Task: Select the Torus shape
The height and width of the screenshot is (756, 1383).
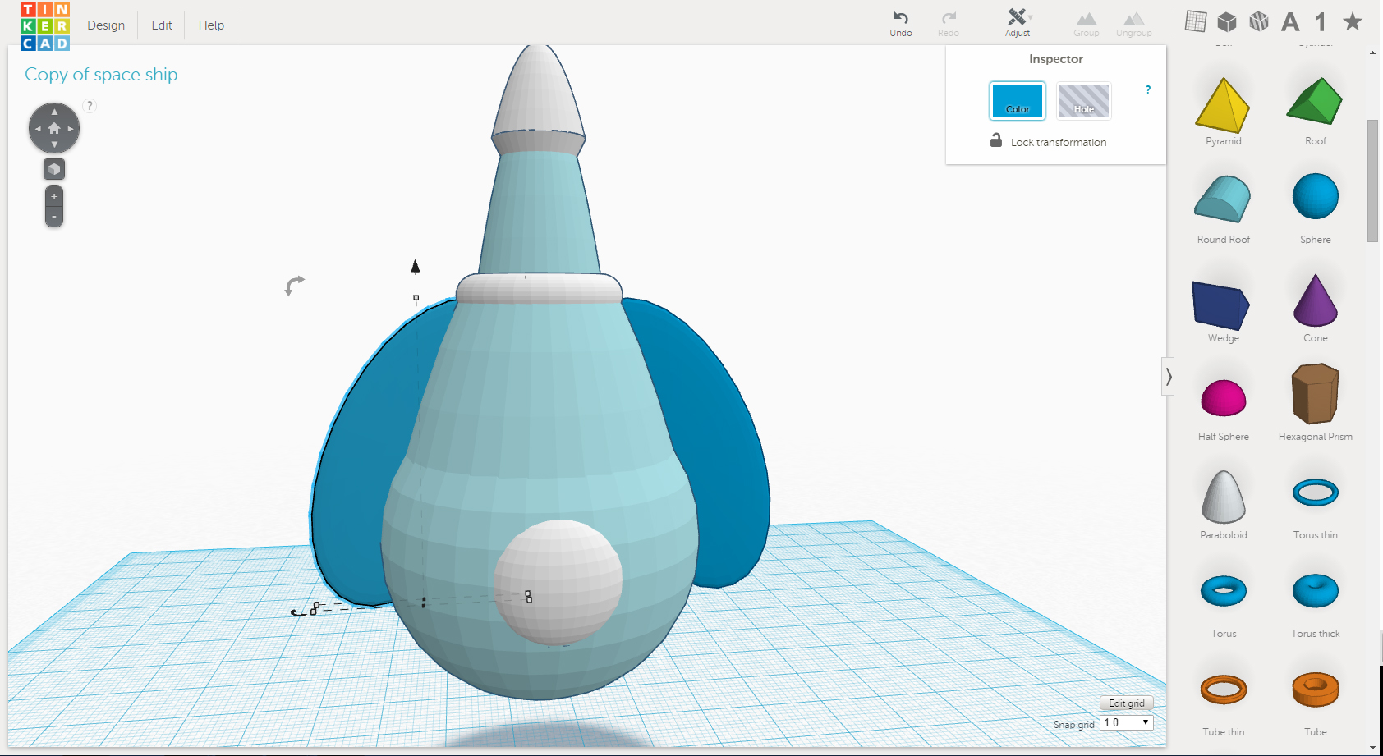Action: coord(1223,606)
